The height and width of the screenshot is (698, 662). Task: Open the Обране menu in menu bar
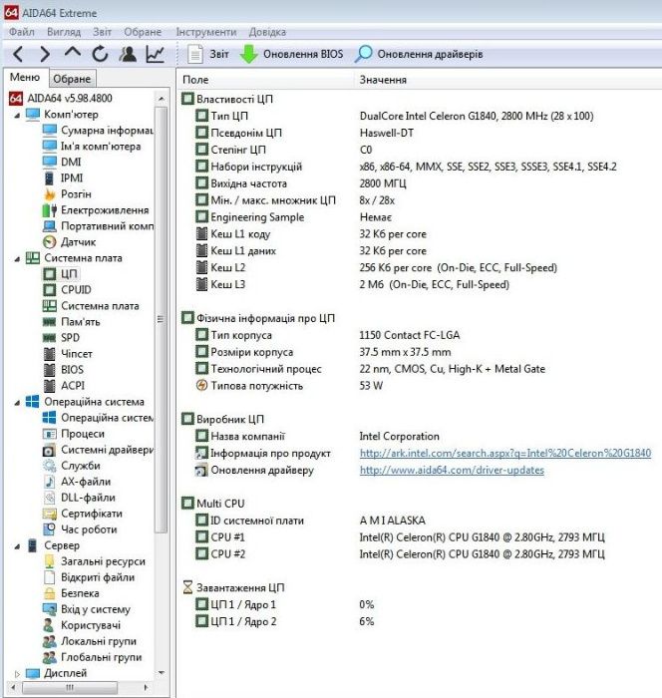click(x=143, y=32)
